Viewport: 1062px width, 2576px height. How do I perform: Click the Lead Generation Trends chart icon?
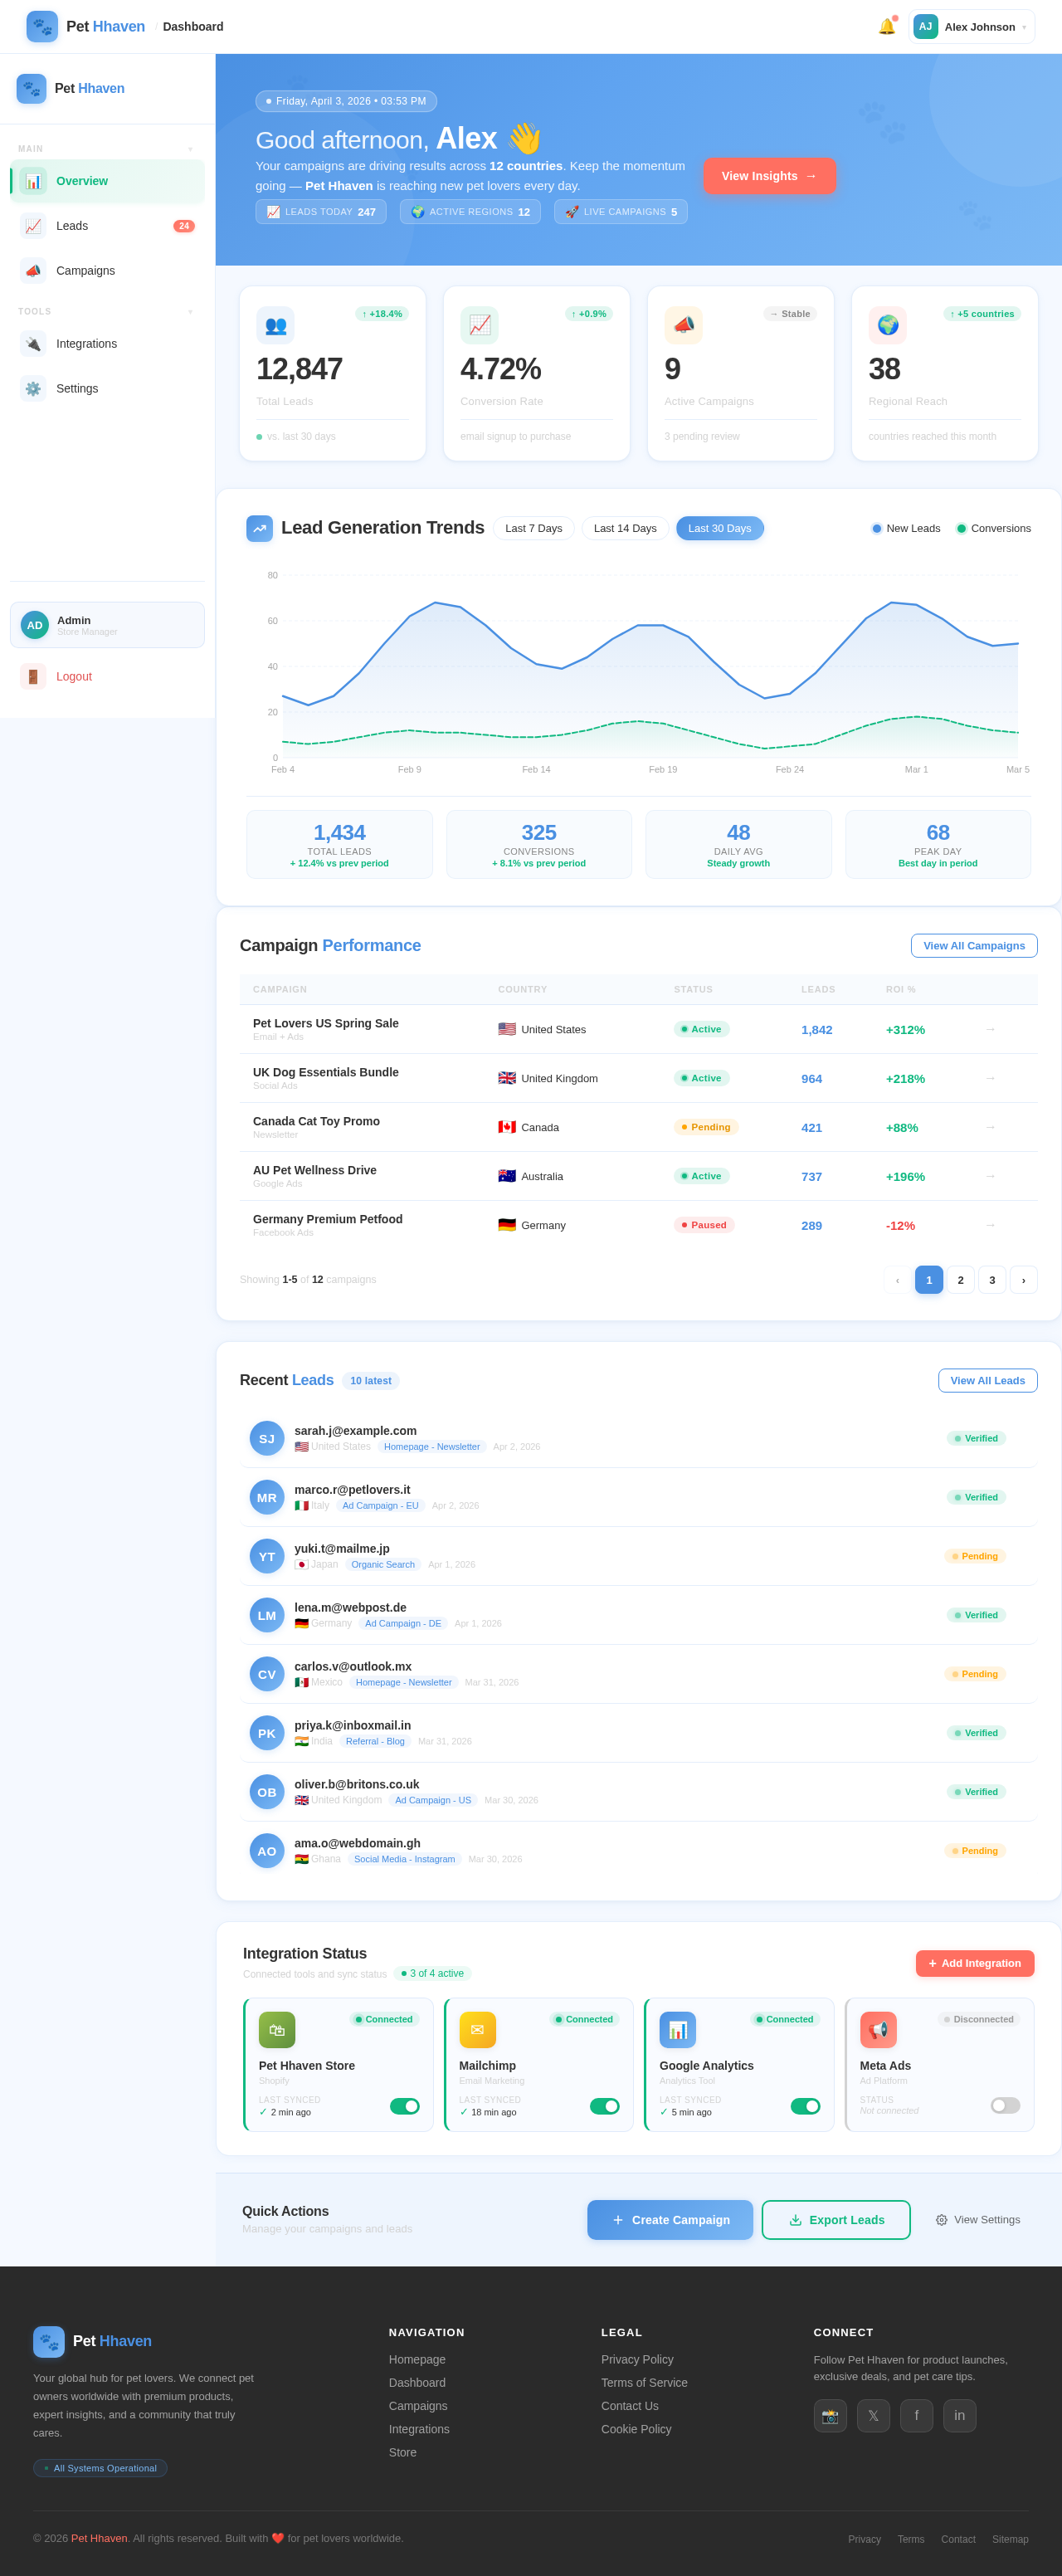click(x=260, y=528)
